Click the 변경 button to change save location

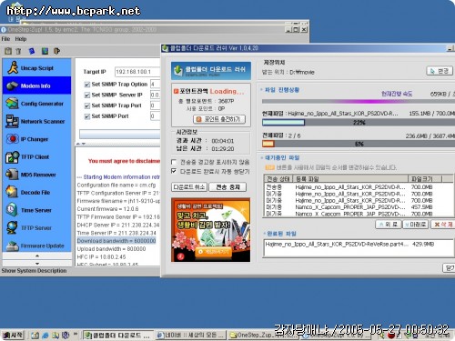tap(440, 71)
